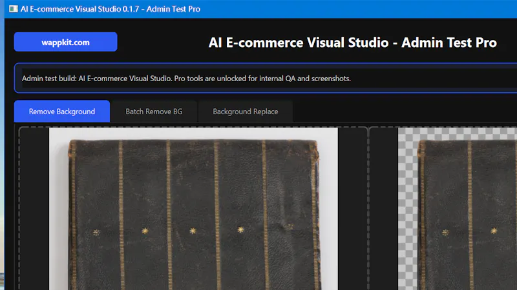
Task: Click the AI E-commerce Visual Studio heading
Action: pos(352,43)
